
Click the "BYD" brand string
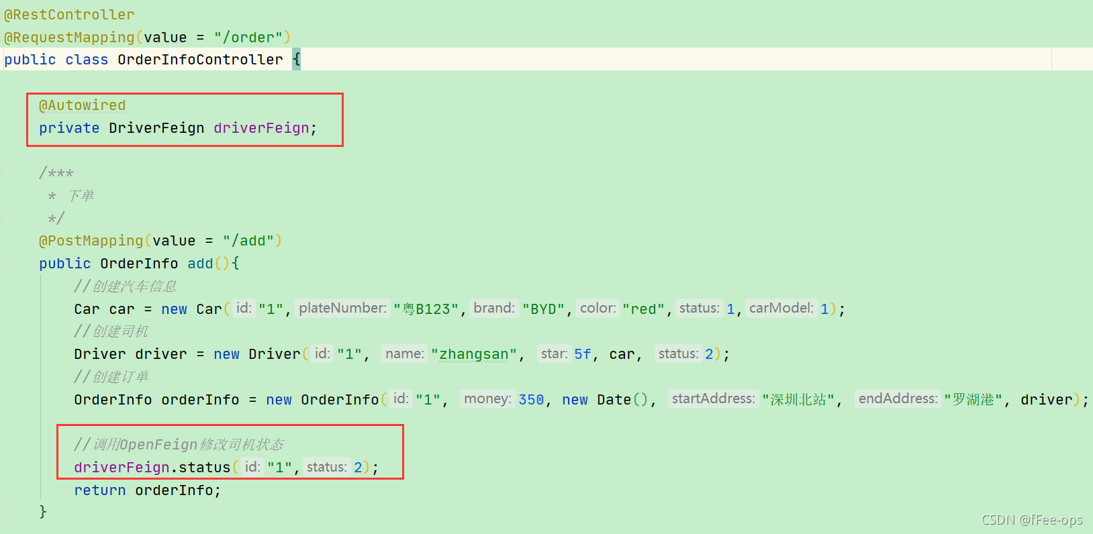[x=543, y=309]
